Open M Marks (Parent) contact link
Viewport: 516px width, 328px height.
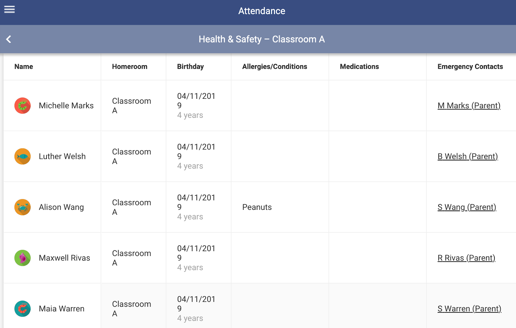tap(469, 106)
